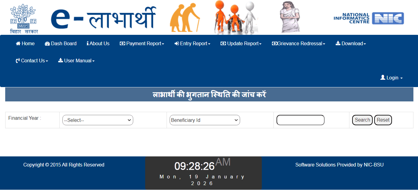418x190 pixels.
Task: Open the Beneficiary Id dropdown
Action: (204, 120)
